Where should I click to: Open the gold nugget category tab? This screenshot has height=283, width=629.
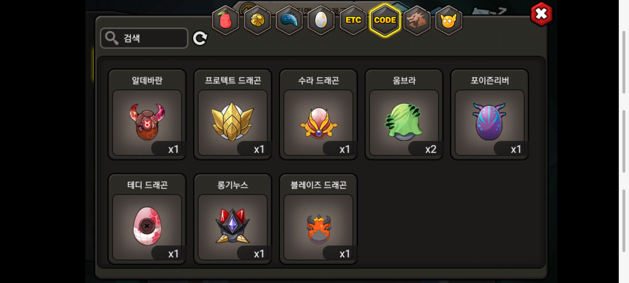[x=258, y=20]
